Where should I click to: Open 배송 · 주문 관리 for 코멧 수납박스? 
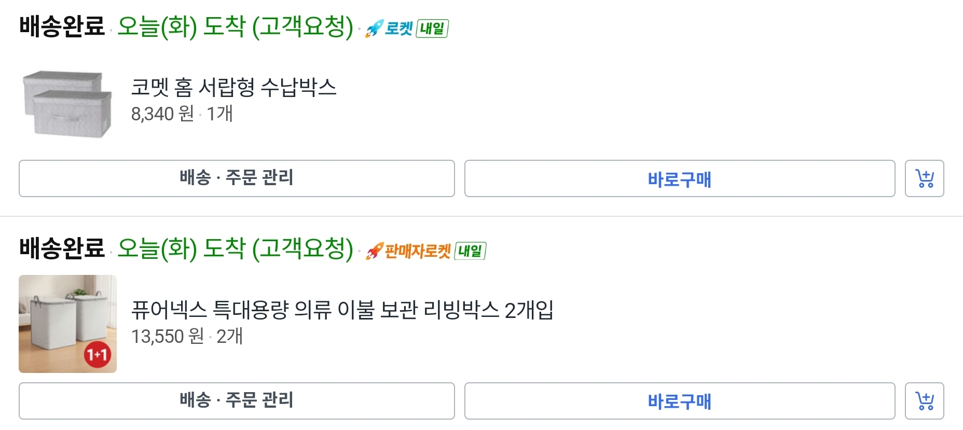237,178
